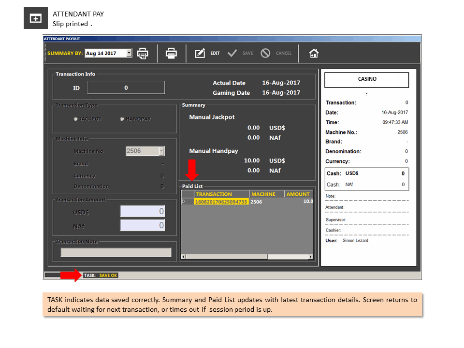This screenshot has height=348, width=464.
Task: Select transaction 160820170625094733 in Paid List
Action: tap(221, 202)
